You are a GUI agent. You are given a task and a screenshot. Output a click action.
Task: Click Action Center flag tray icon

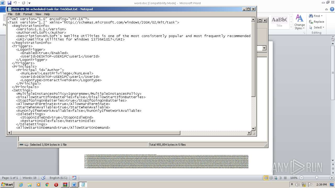click(310, 185)
